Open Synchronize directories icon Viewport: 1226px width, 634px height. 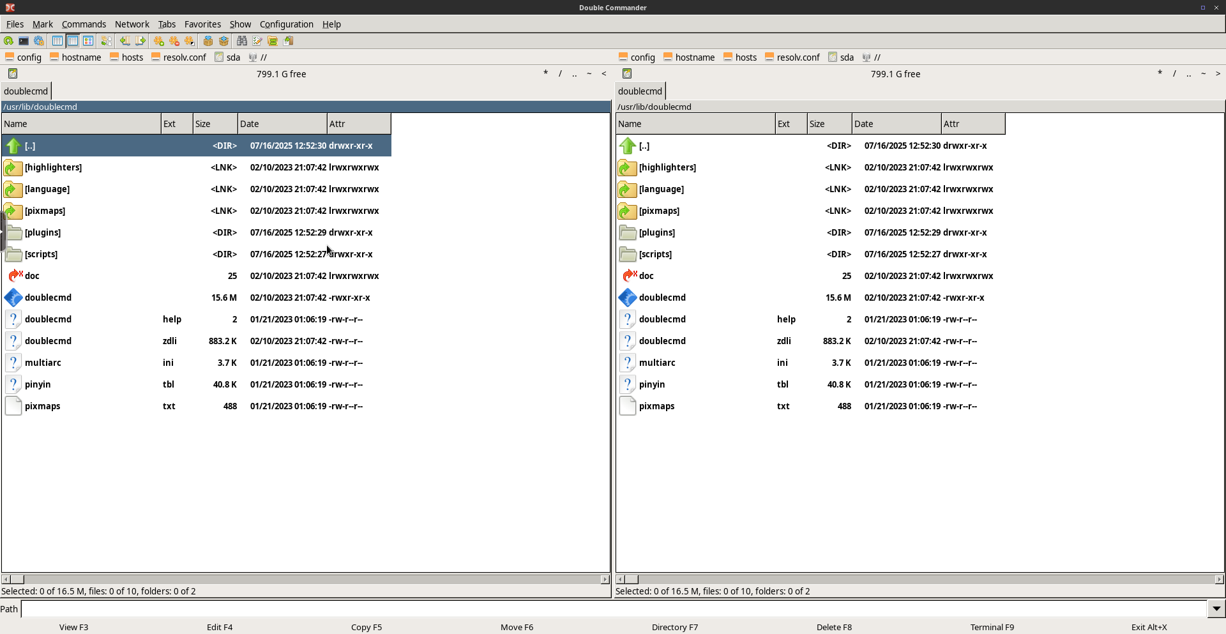click(x=273, y=41)
